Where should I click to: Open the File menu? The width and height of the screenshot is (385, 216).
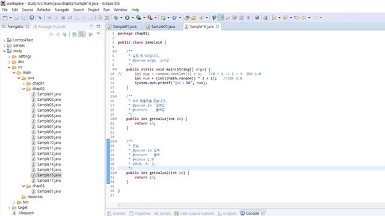(x=5, y=10)
